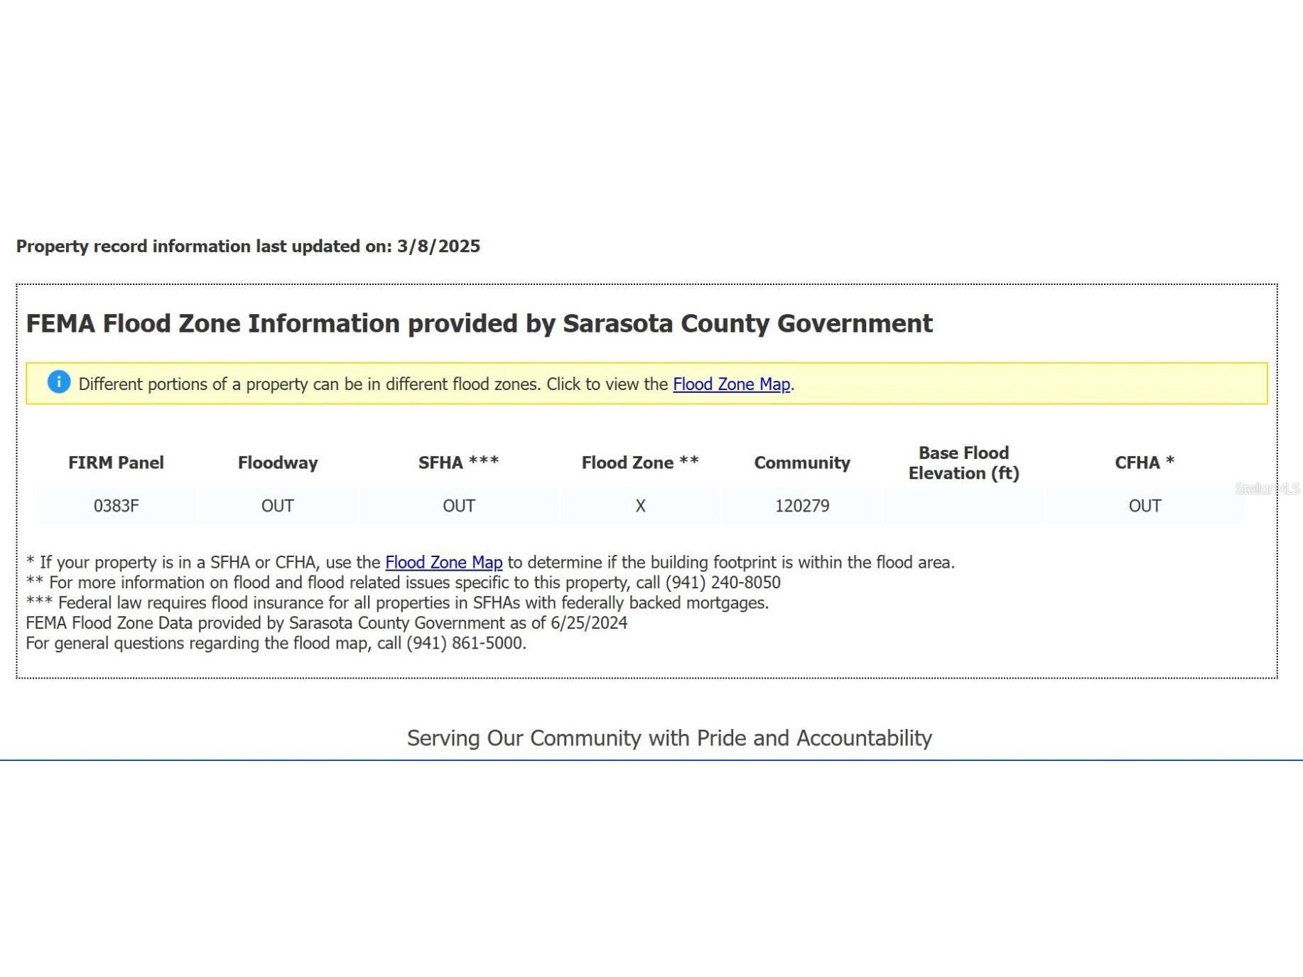Select the SFHA *** column header
This screenshot has width=1303, height=977.
pyautogui.click(x=458, y=463)
